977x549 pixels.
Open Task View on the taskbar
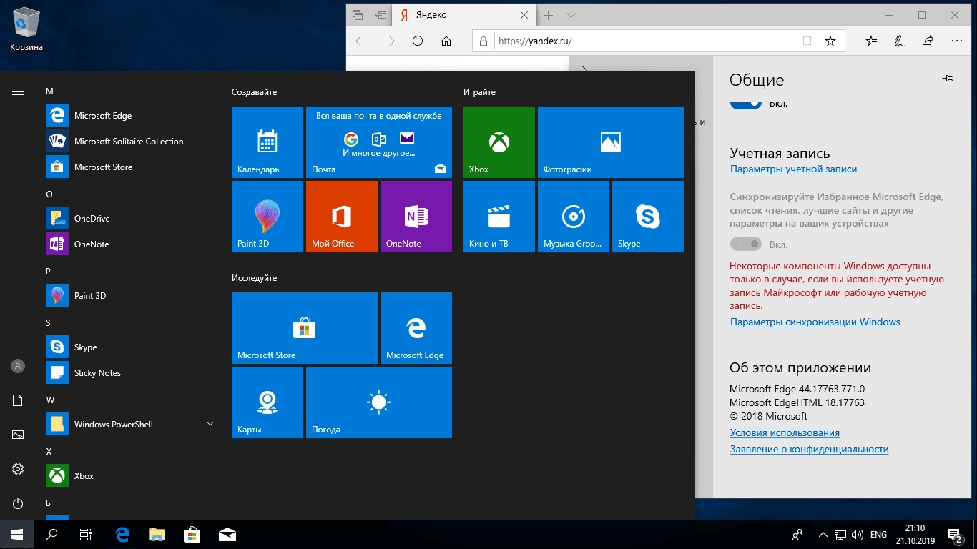(86, 535)
